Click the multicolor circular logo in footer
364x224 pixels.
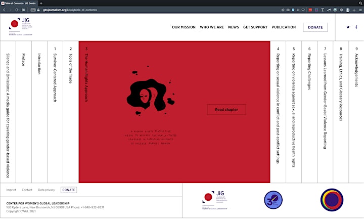click(332, 200)
